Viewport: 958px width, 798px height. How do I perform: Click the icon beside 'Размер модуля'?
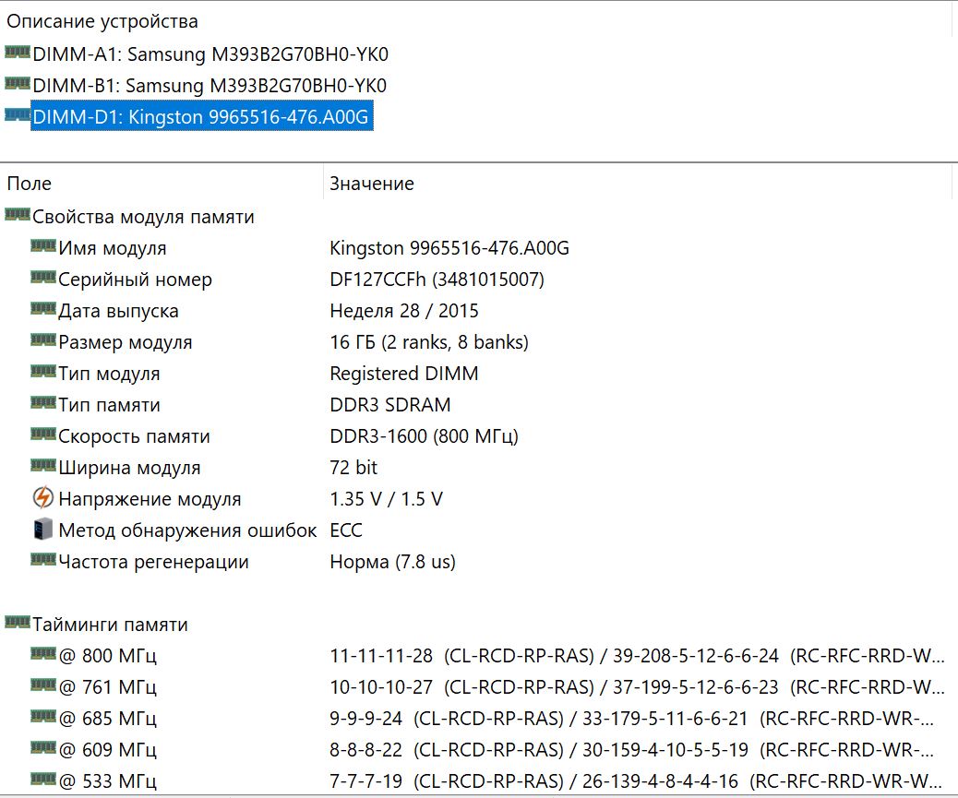pyautogui.click(x=42, y=340)
